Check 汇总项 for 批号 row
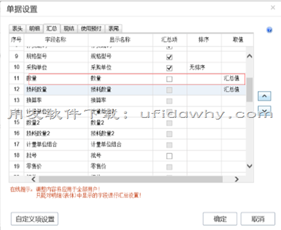The image size is (281, 230). (x=169, y=156)
